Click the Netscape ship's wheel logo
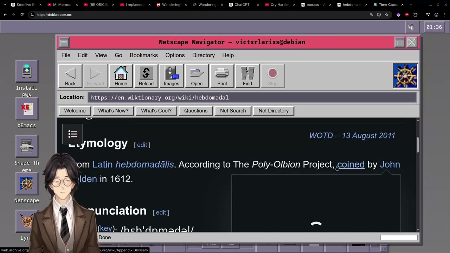 405,76
